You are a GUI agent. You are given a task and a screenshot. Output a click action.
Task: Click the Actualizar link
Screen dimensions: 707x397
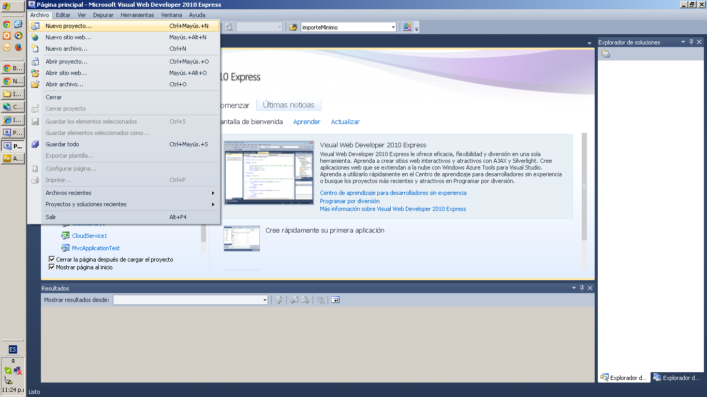[x=345, y=122]
